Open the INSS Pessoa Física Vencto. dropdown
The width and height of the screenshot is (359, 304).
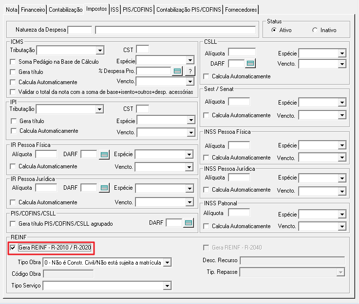coord(342,158)
